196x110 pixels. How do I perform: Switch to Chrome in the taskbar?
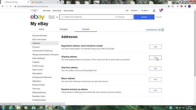click(x=49, y=108)
